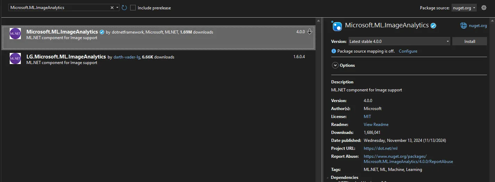This screenshot has height=182, width=495.
Task: Open the Package source dropdown
Action: [x=464, y=8]
